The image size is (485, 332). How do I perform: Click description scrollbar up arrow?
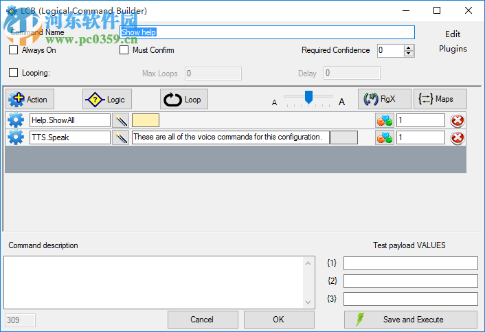308,263
